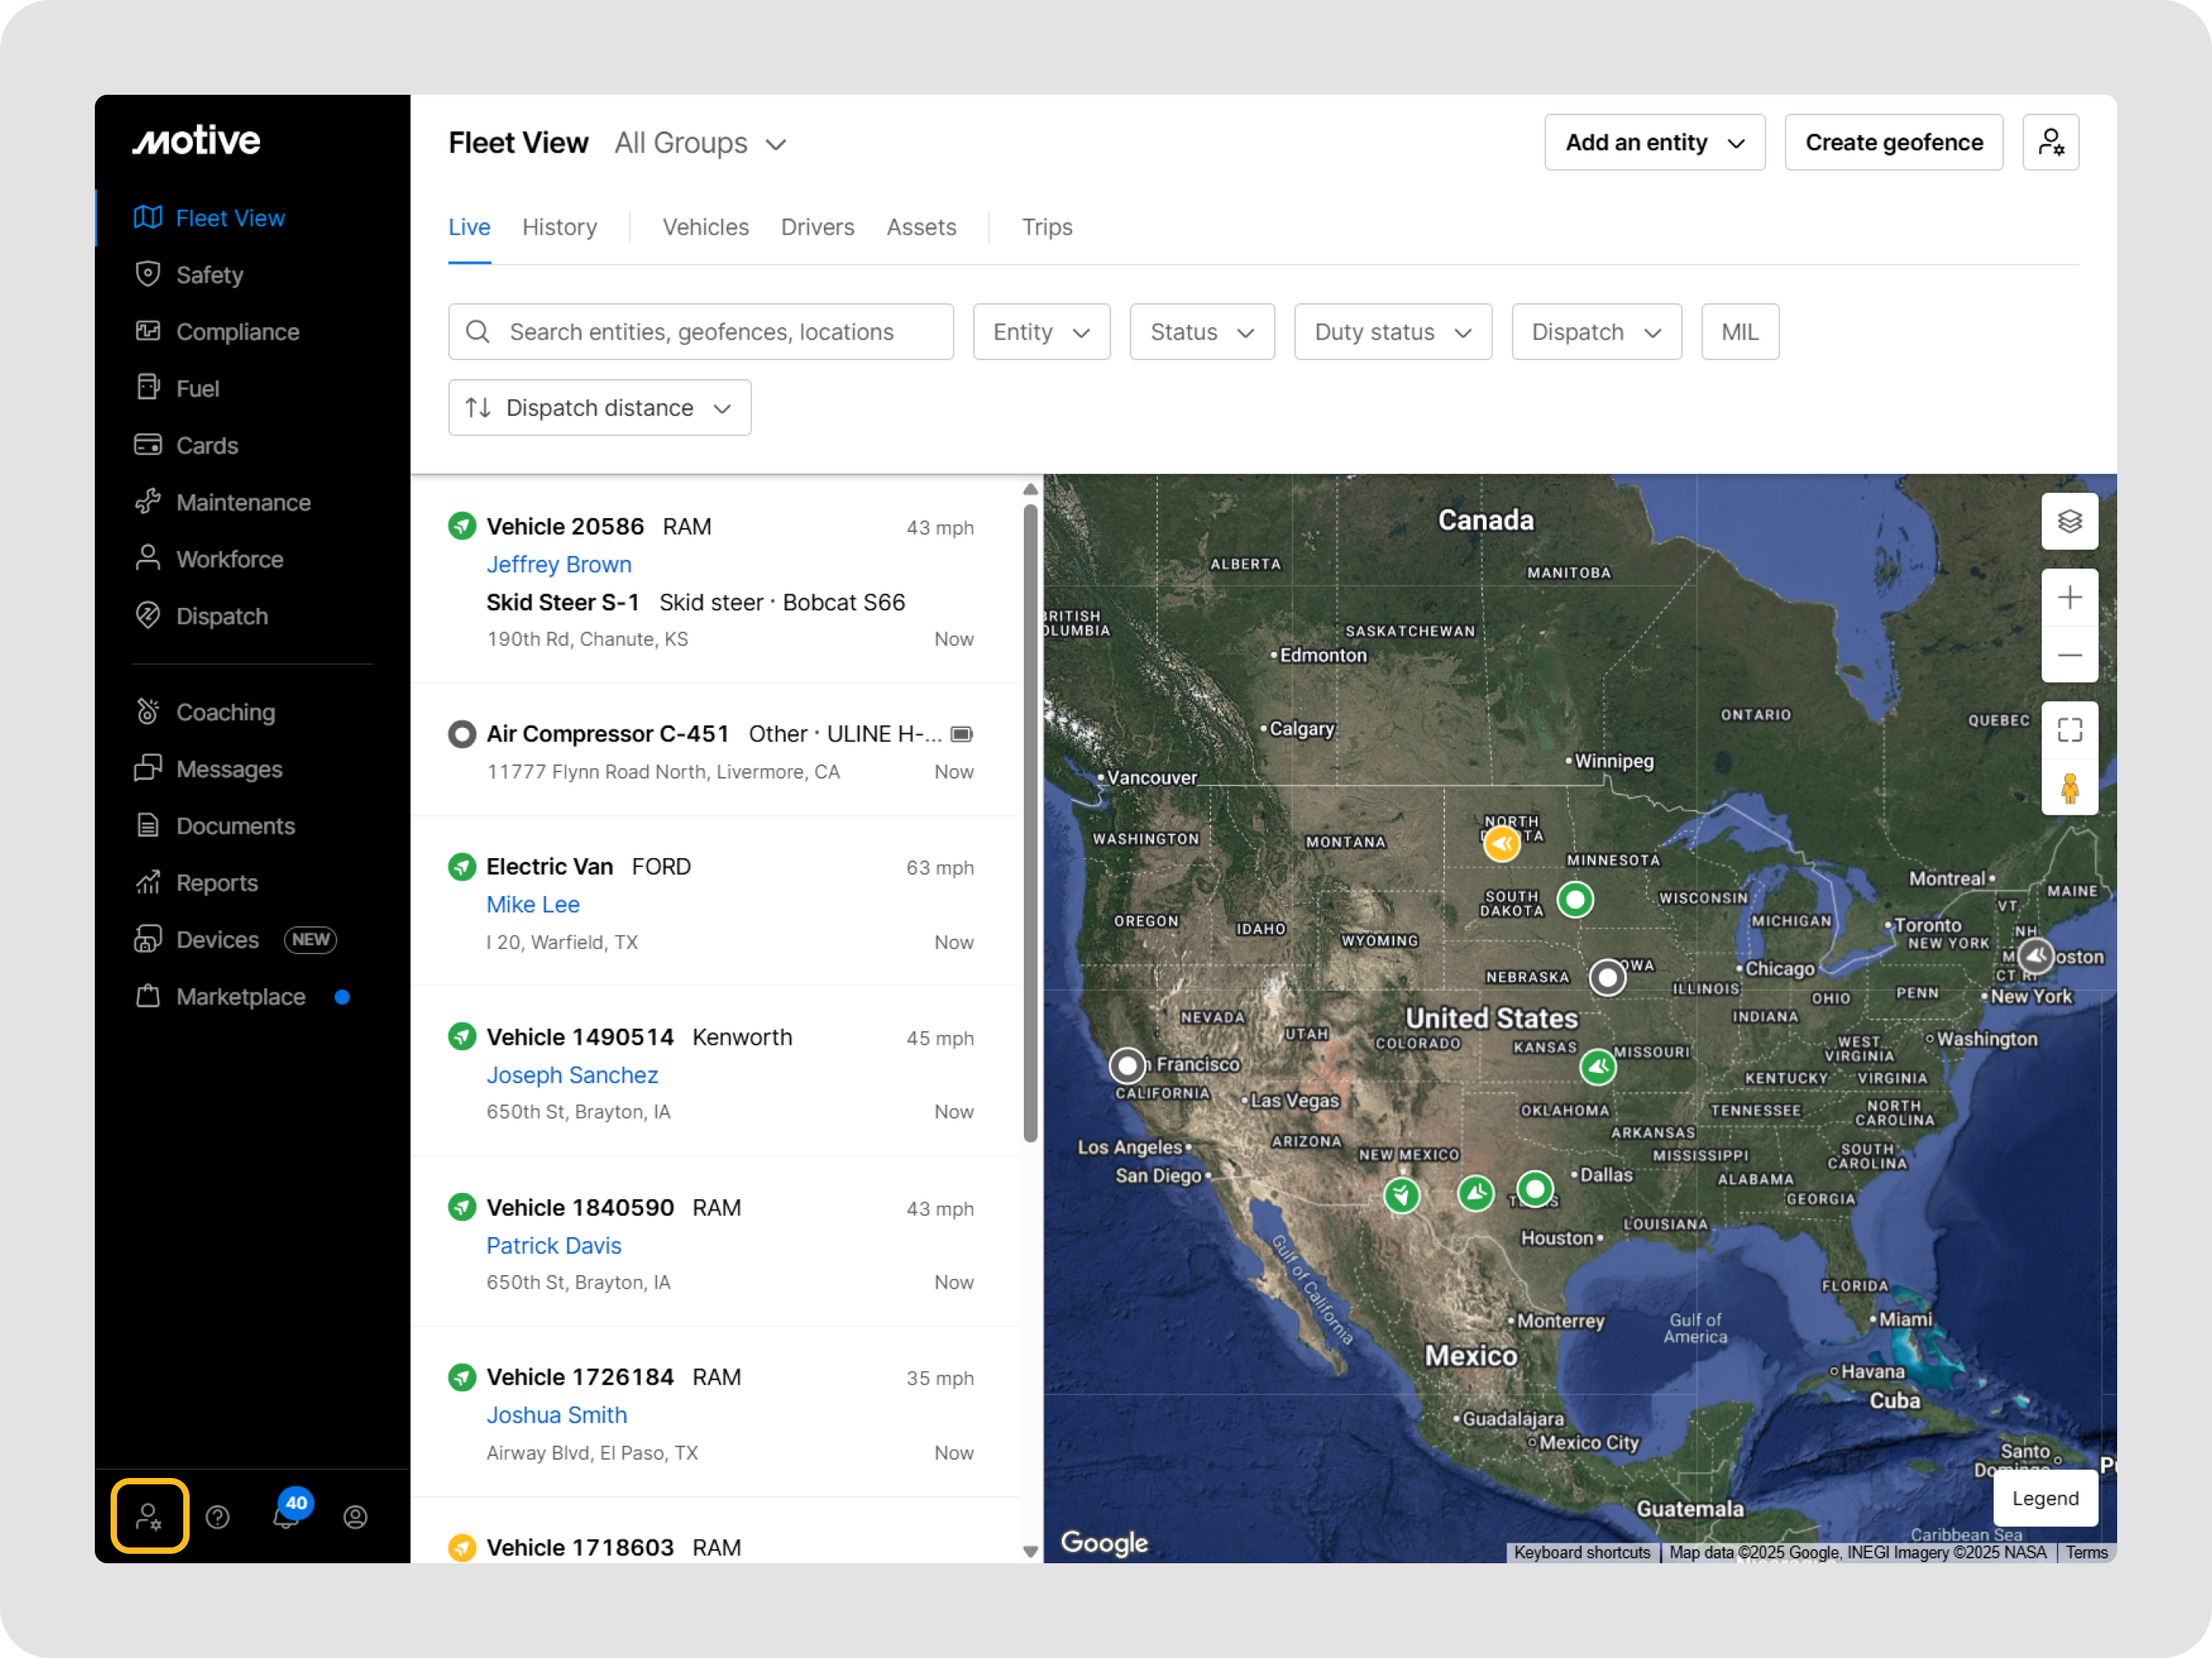
Task: Click the Street View pegman icon
Action: 2069,789
